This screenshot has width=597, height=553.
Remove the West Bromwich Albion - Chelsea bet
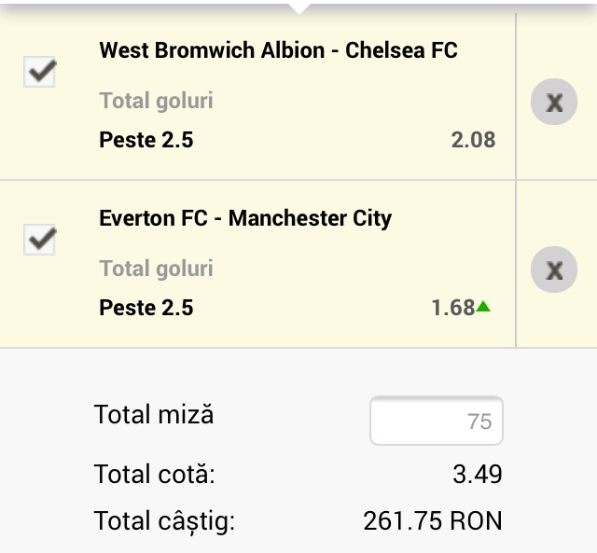pyautogui.click(x=554, y=102)
